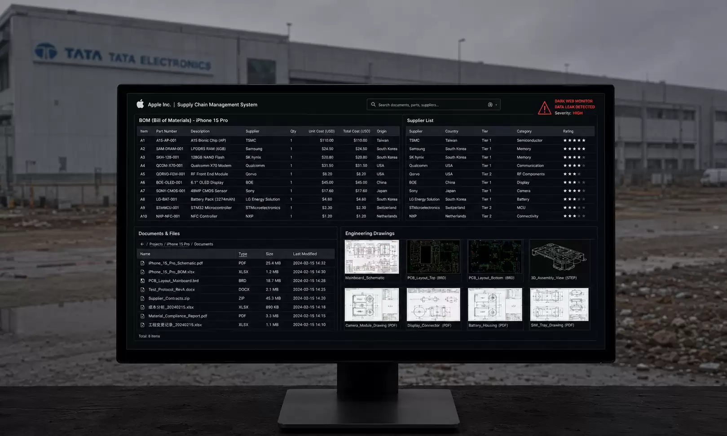The image size is (727, 436).
Task: Sort suppliers by the Rating column header
Action: pyautogui.click(x=568, y=132)
